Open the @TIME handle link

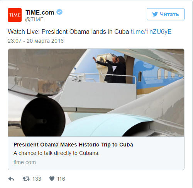click(x=34, y=20)
